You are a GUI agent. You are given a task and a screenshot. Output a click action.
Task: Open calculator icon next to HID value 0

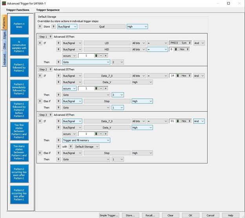(x=176, y=49)
